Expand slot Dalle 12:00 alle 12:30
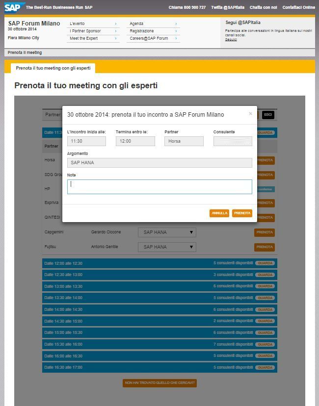 159,263
